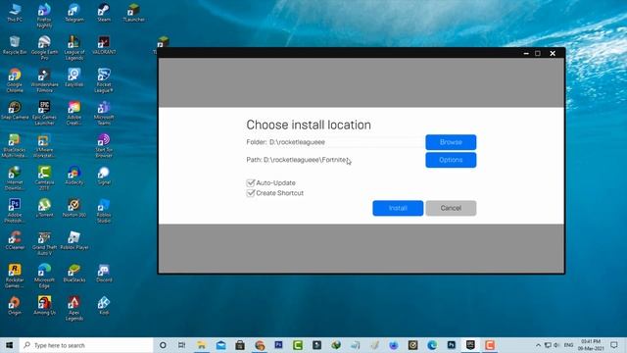The height and width of the screenshot is (353, 627).
Task: Click the taskbar search box
Action: pyautogui.click(x=86, y=345)
